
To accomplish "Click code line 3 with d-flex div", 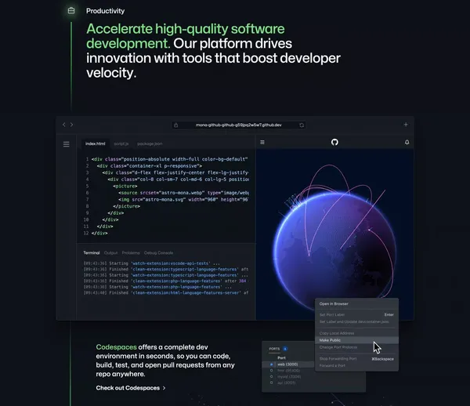I will pyautogui.click(x=175, y=172).
